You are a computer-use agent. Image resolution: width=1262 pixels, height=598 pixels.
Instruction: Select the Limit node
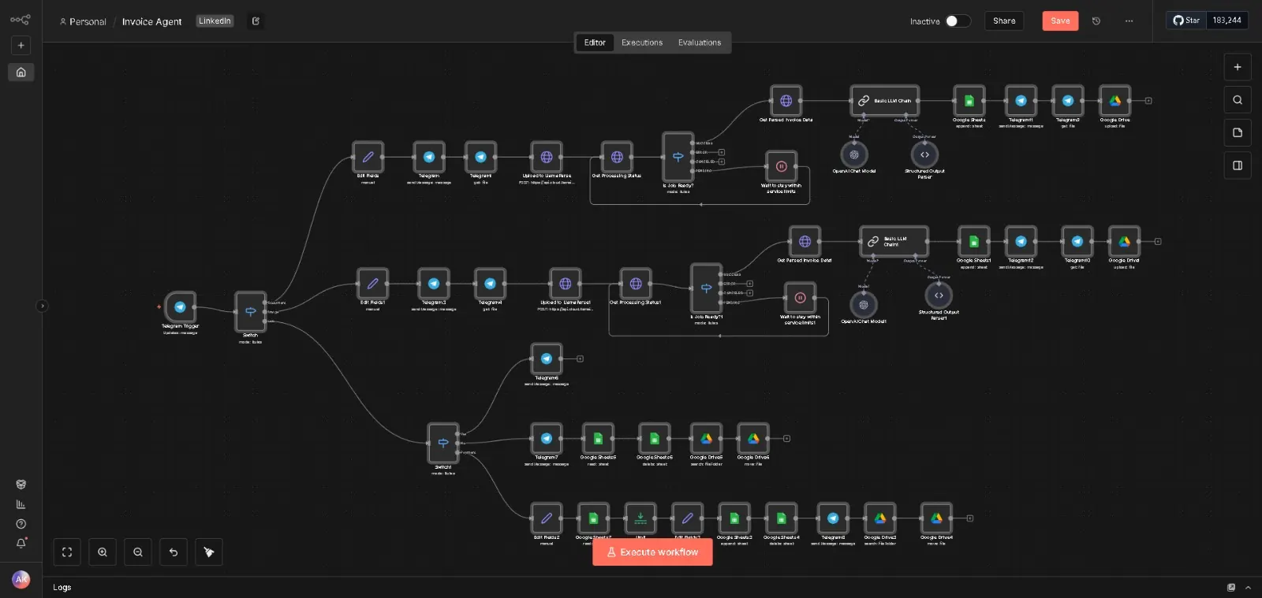pyautogui.click(x=640, y=518)
